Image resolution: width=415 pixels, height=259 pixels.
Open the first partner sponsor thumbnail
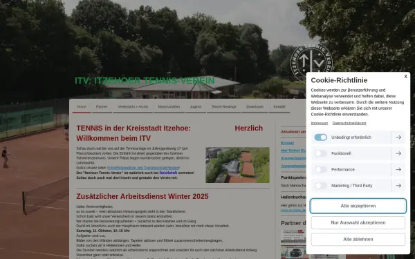[293, 236]
